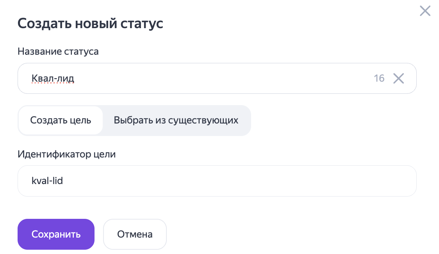Image resolution: width=439 pixels, height=254 pixels.
Task: Select the Создать цель tab
Action: (x=61, y=120)
